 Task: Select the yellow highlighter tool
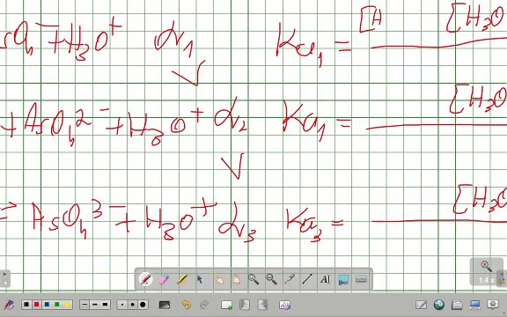coord(182,279)
